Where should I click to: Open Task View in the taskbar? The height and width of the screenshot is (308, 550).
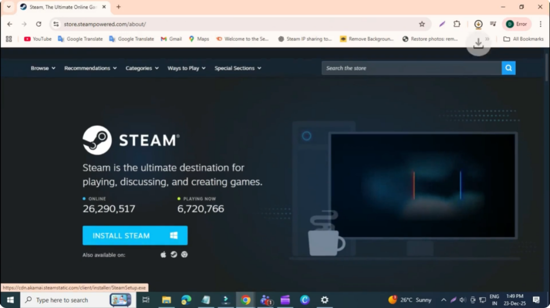coord(146,300)
